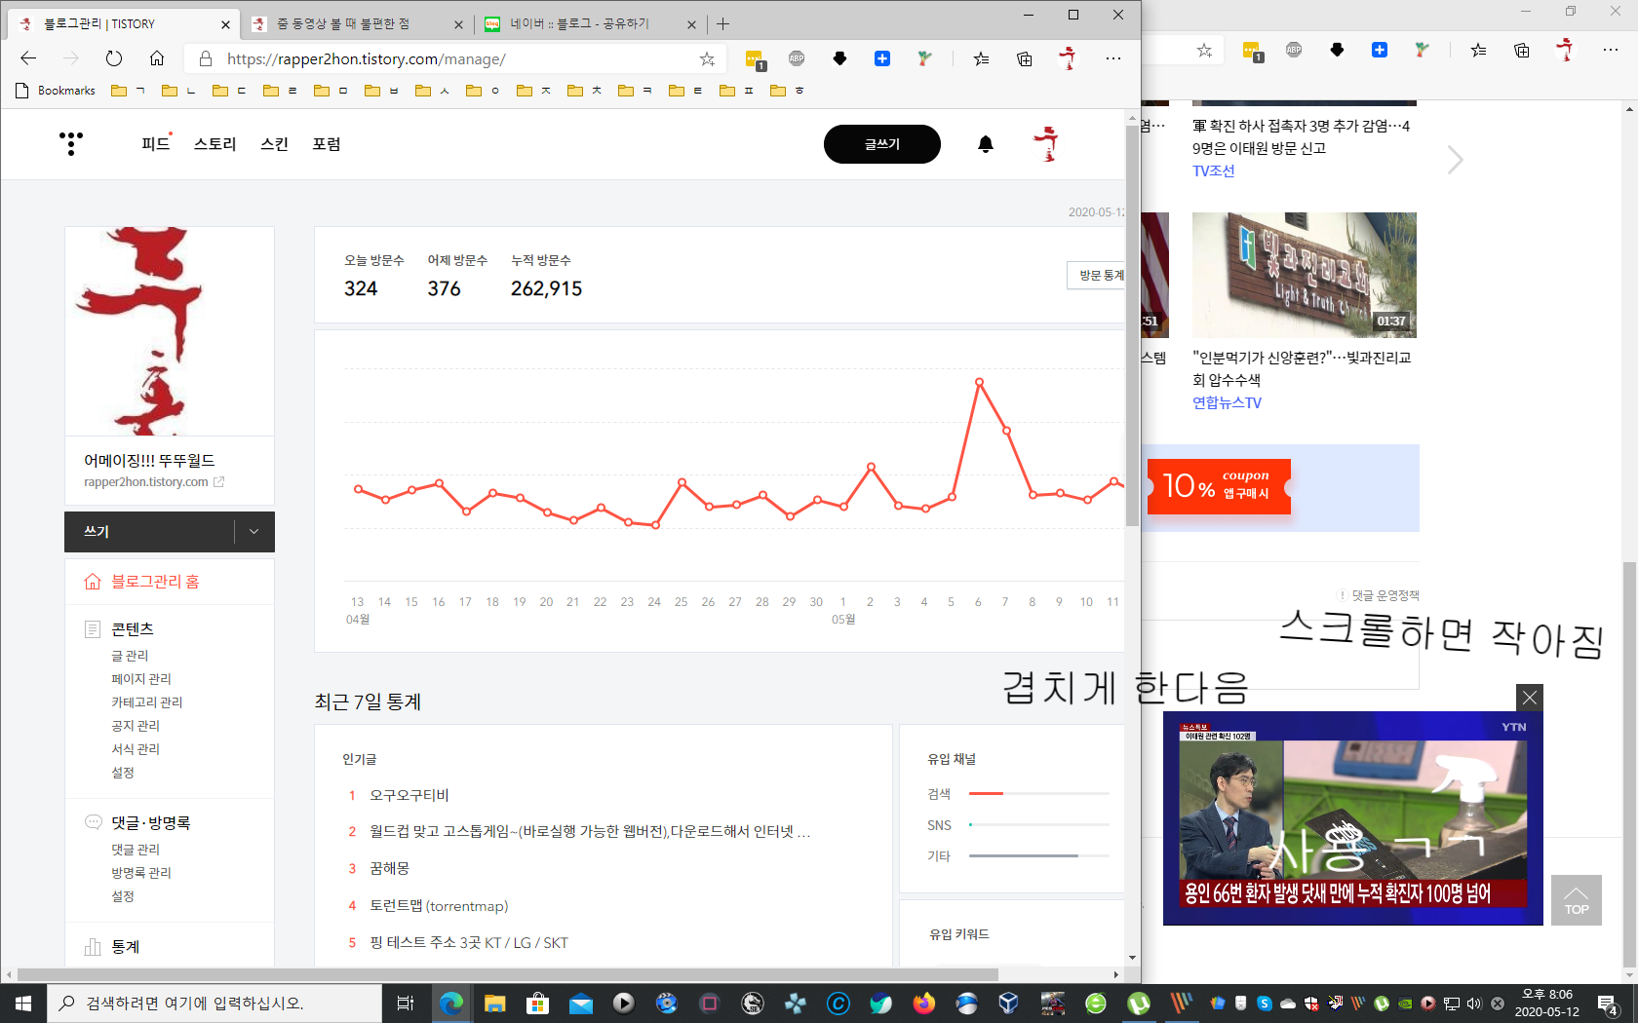Screen dimensions: 1638x1023
Task: Bookmark this page with star icon
Action: (707, 59)
